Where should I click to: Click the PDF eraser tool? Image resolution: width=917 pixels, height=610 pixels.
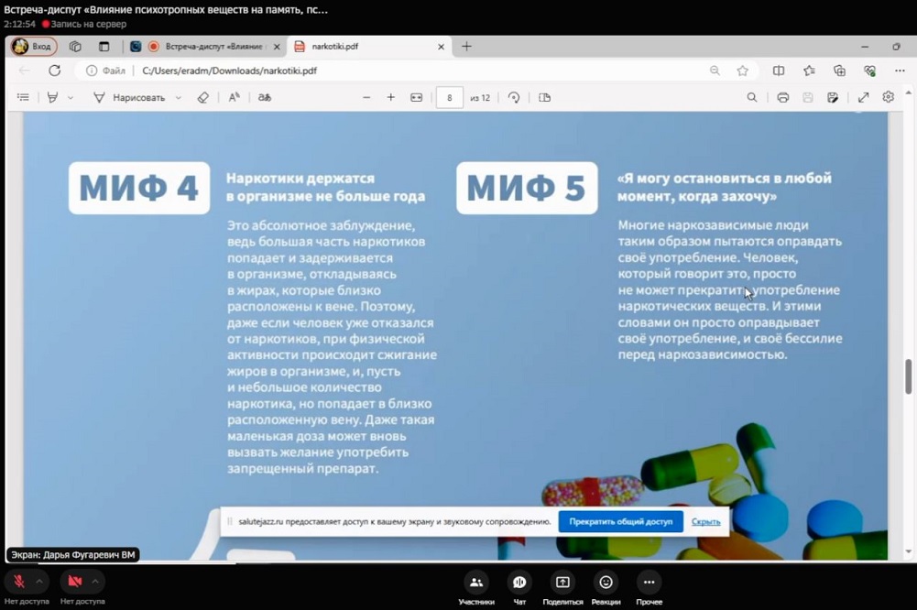[203, 98]
